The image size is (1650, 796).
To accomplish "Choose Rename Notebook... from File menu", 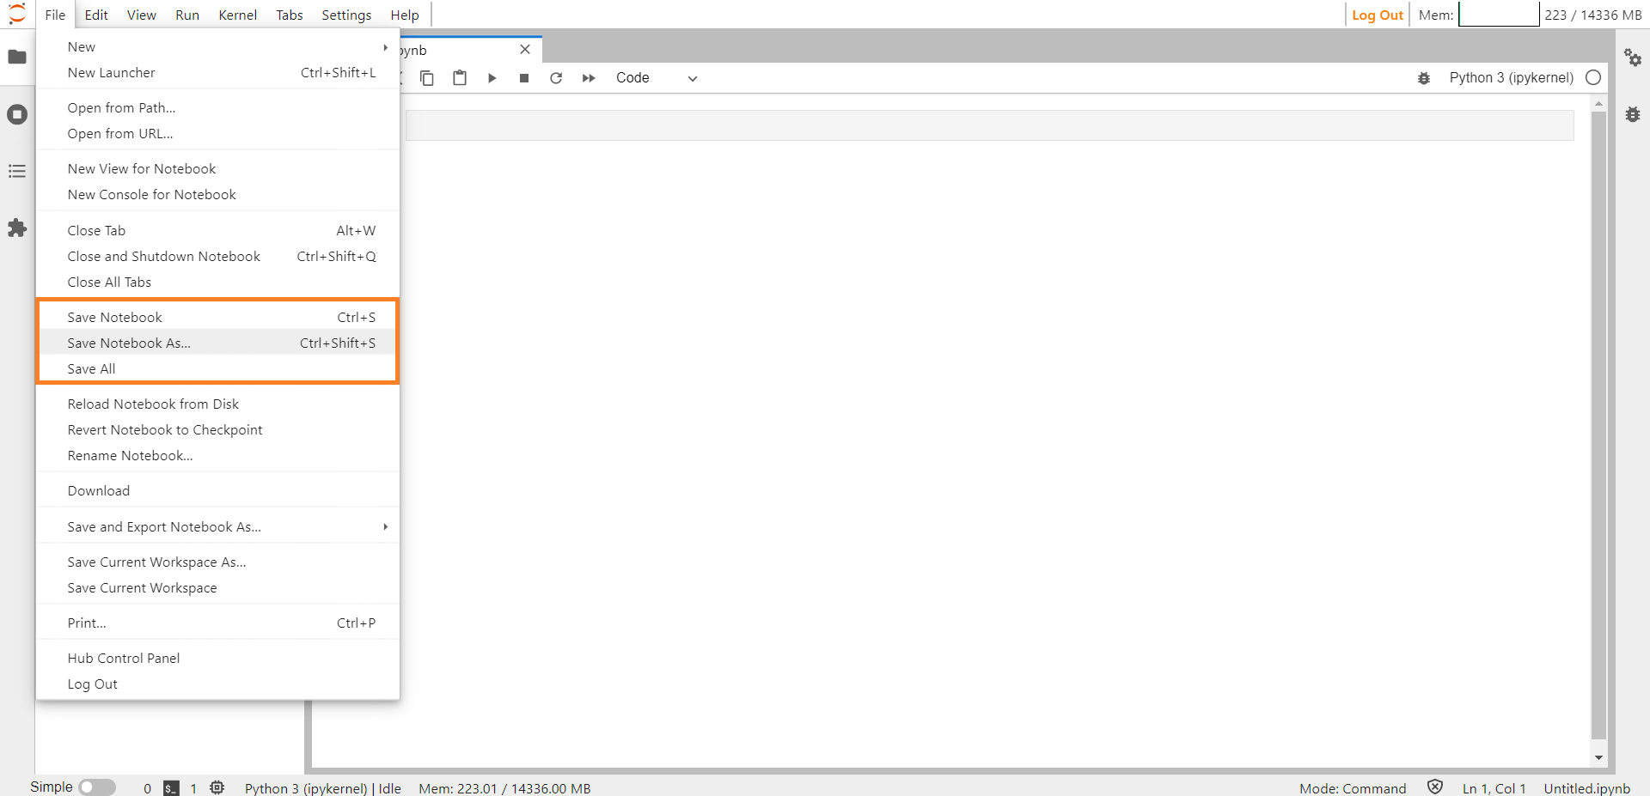I will point(131,456).
